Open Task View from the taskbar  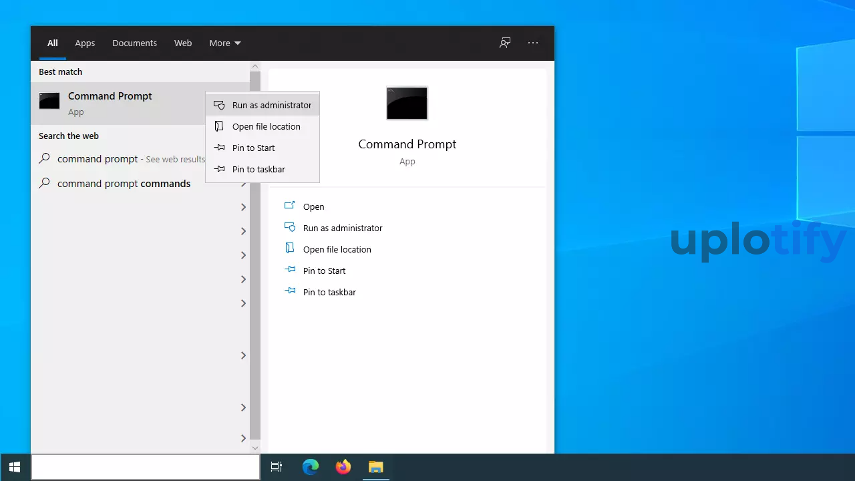(x=276, y=467)
